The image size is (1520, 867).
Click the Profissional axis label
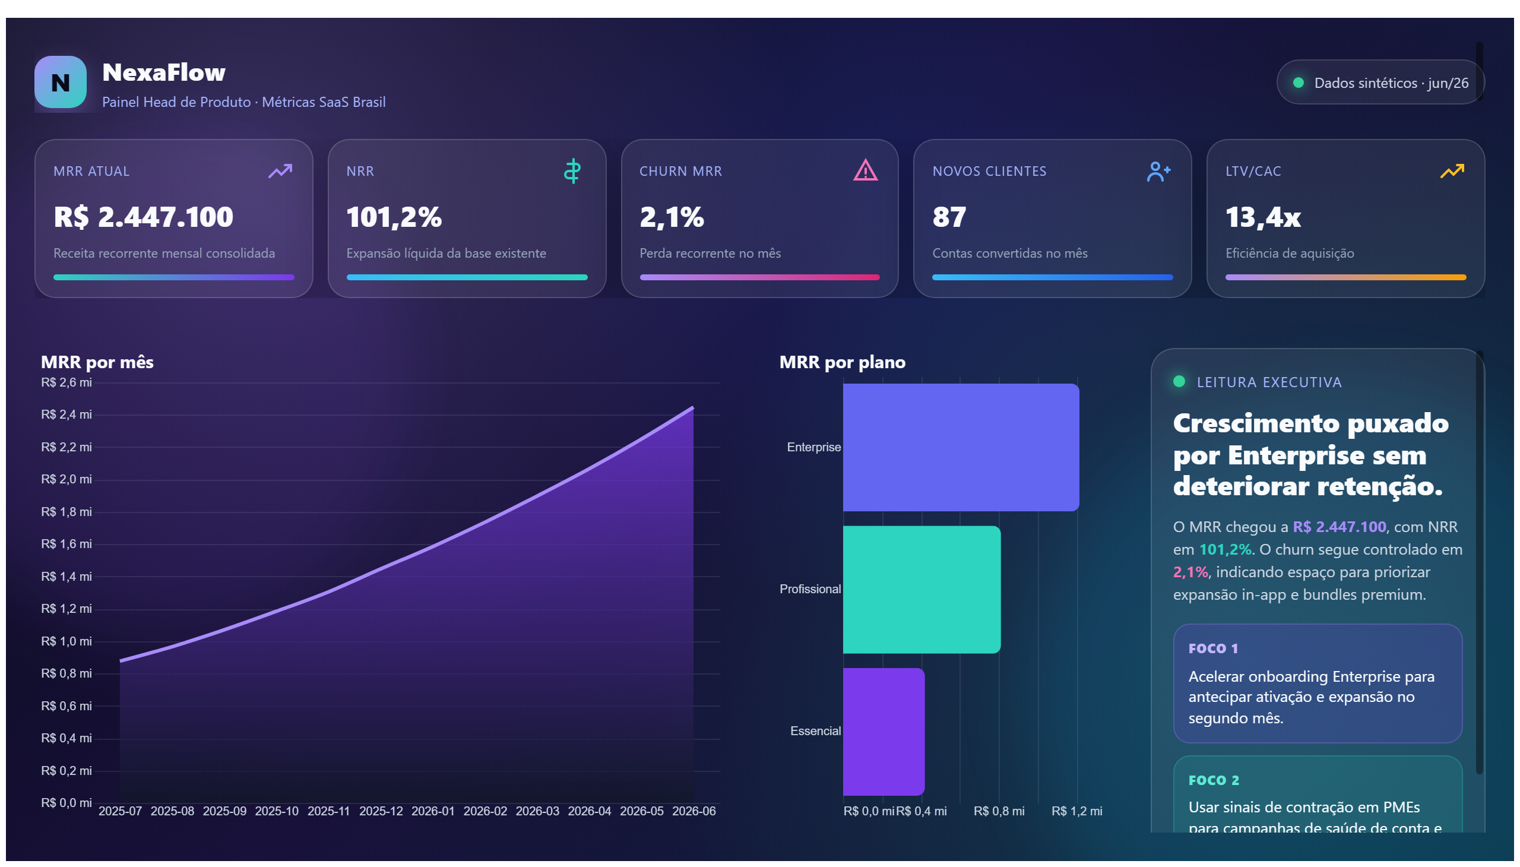(x=810, y=589)
